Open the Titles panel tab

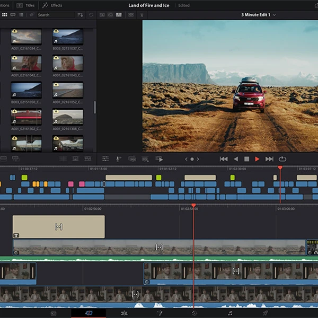click(26, 5)
